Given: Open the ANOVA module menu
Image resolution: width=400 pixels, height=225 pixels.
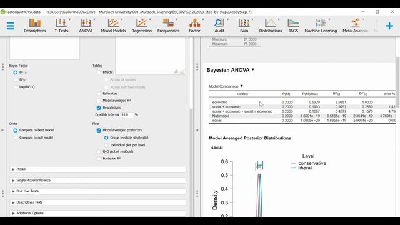Looking at the screenshot, I should (x=86, y=26).
